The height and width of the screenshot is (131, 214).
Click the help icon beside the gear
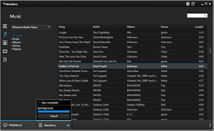[193, 4]
